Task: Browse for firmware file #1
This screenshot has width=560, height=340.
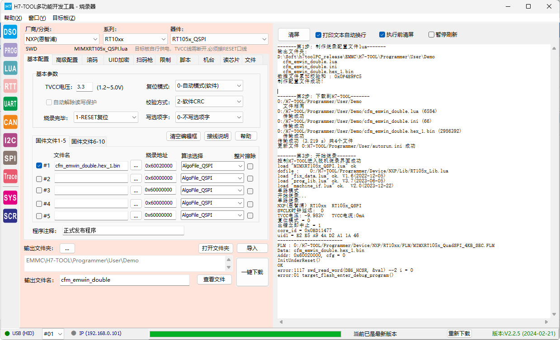Action: pos(136,166)
